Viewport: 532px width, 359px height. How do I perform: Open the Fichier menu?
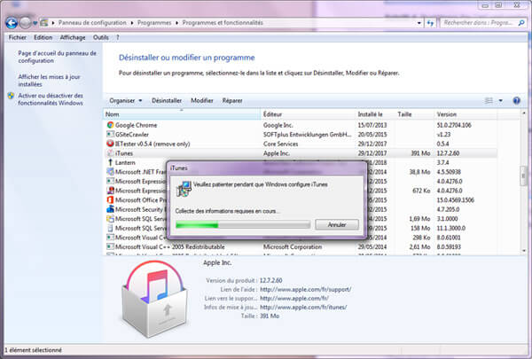point(18,37)
